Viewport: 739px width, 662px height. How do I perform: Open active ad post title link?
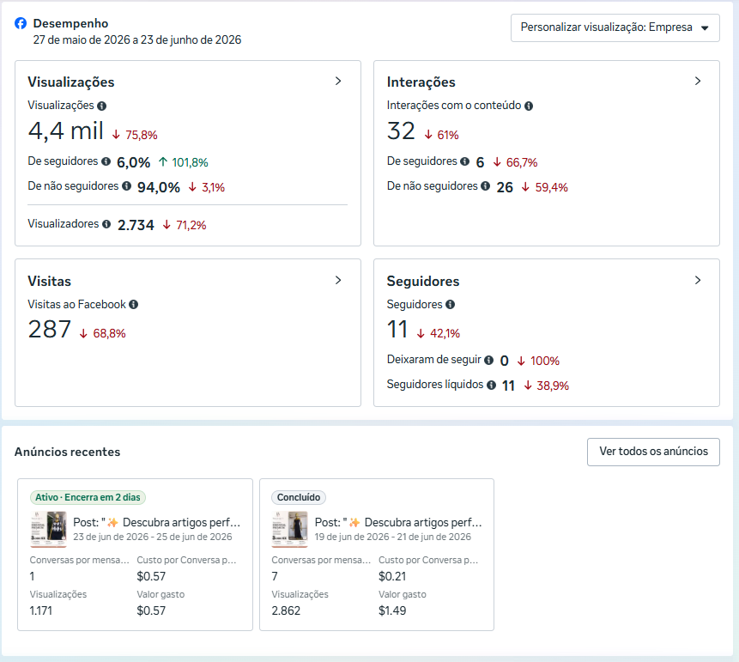(157, 522)
